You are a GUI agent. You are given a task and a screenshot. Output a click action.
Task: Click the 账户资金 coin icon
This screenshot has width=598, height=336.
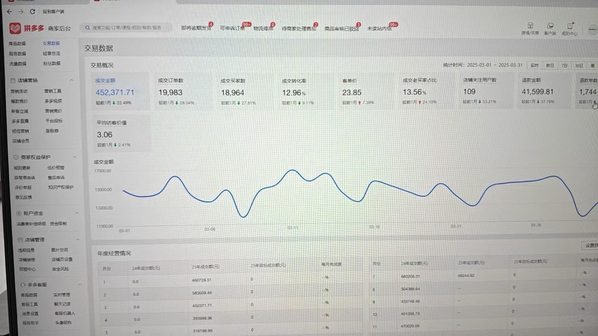pos(19,213)
